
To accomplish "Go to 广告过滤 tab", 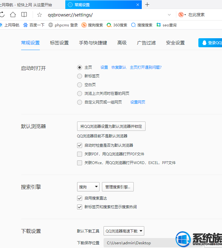I will [146, 43].
